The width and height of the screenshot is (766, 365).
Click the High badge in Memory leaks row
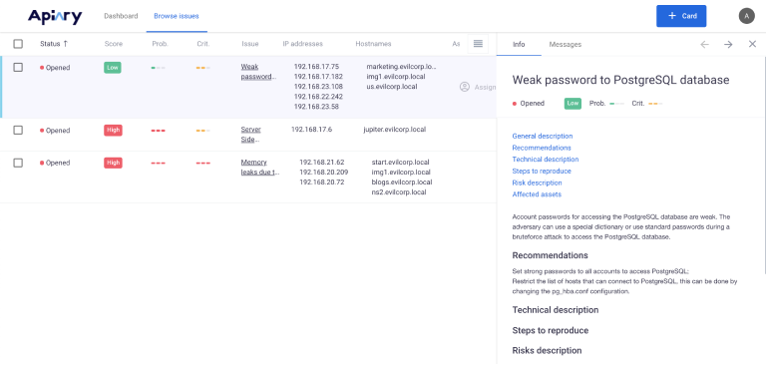[113, 163]
